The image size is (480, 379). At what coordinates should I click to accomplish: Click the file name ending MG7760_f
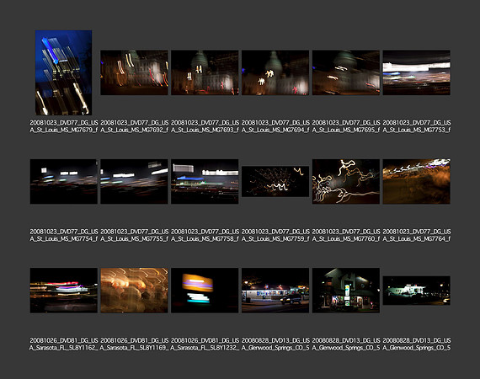tap(346, 235)
